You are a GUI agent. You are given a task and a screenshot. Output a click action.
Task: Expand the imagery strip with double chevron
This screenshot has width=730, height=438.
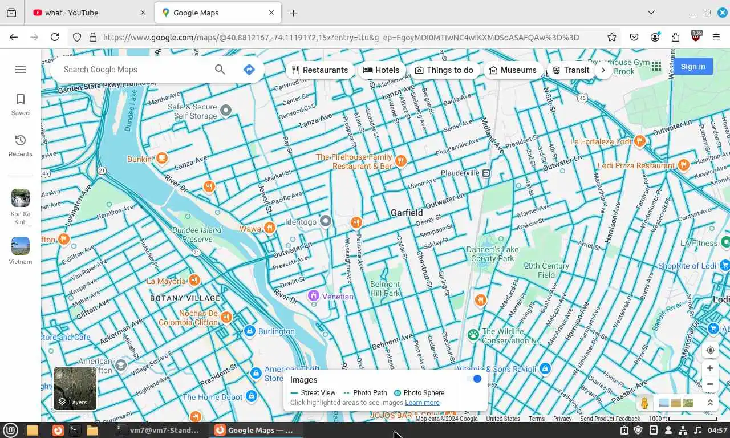(710, 403)
